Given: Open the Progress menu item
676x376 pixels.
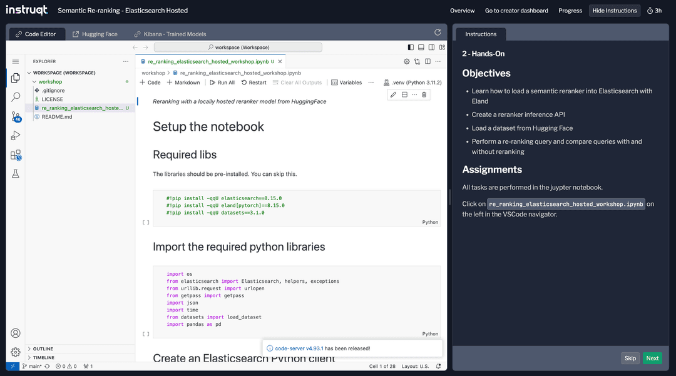Looking at the screenshot, I should [570, 11].
